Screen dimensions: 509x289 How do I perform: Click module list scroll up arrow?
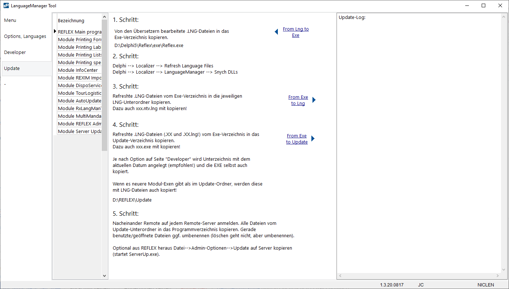[x=105, y=17]
